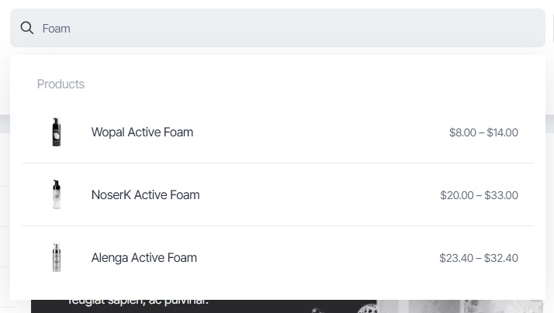Click the $20.00 starting price for NoserK
Screen dimensions: 554x313
click(x=457, y=195)
